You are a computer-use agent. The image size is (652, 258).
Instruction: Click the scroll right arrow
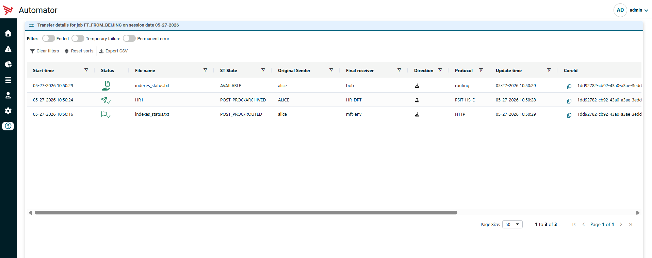[x=638, y=213]
